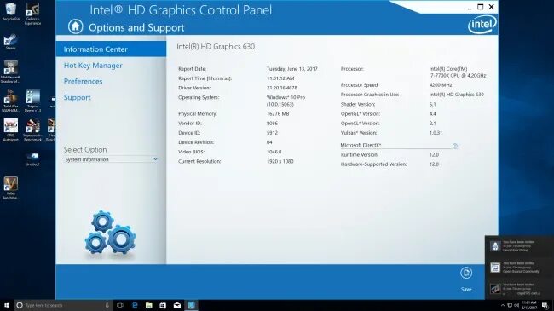
Task: Open the Preferences section
Action: coord(83,81)
